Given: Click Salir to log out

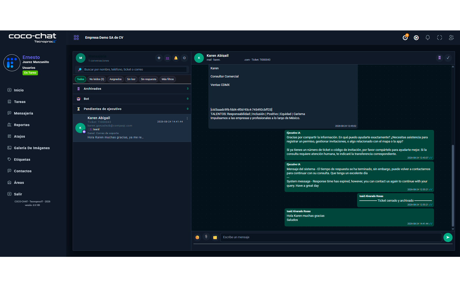Looking at the screenshot, I should (x=18, y=194).
